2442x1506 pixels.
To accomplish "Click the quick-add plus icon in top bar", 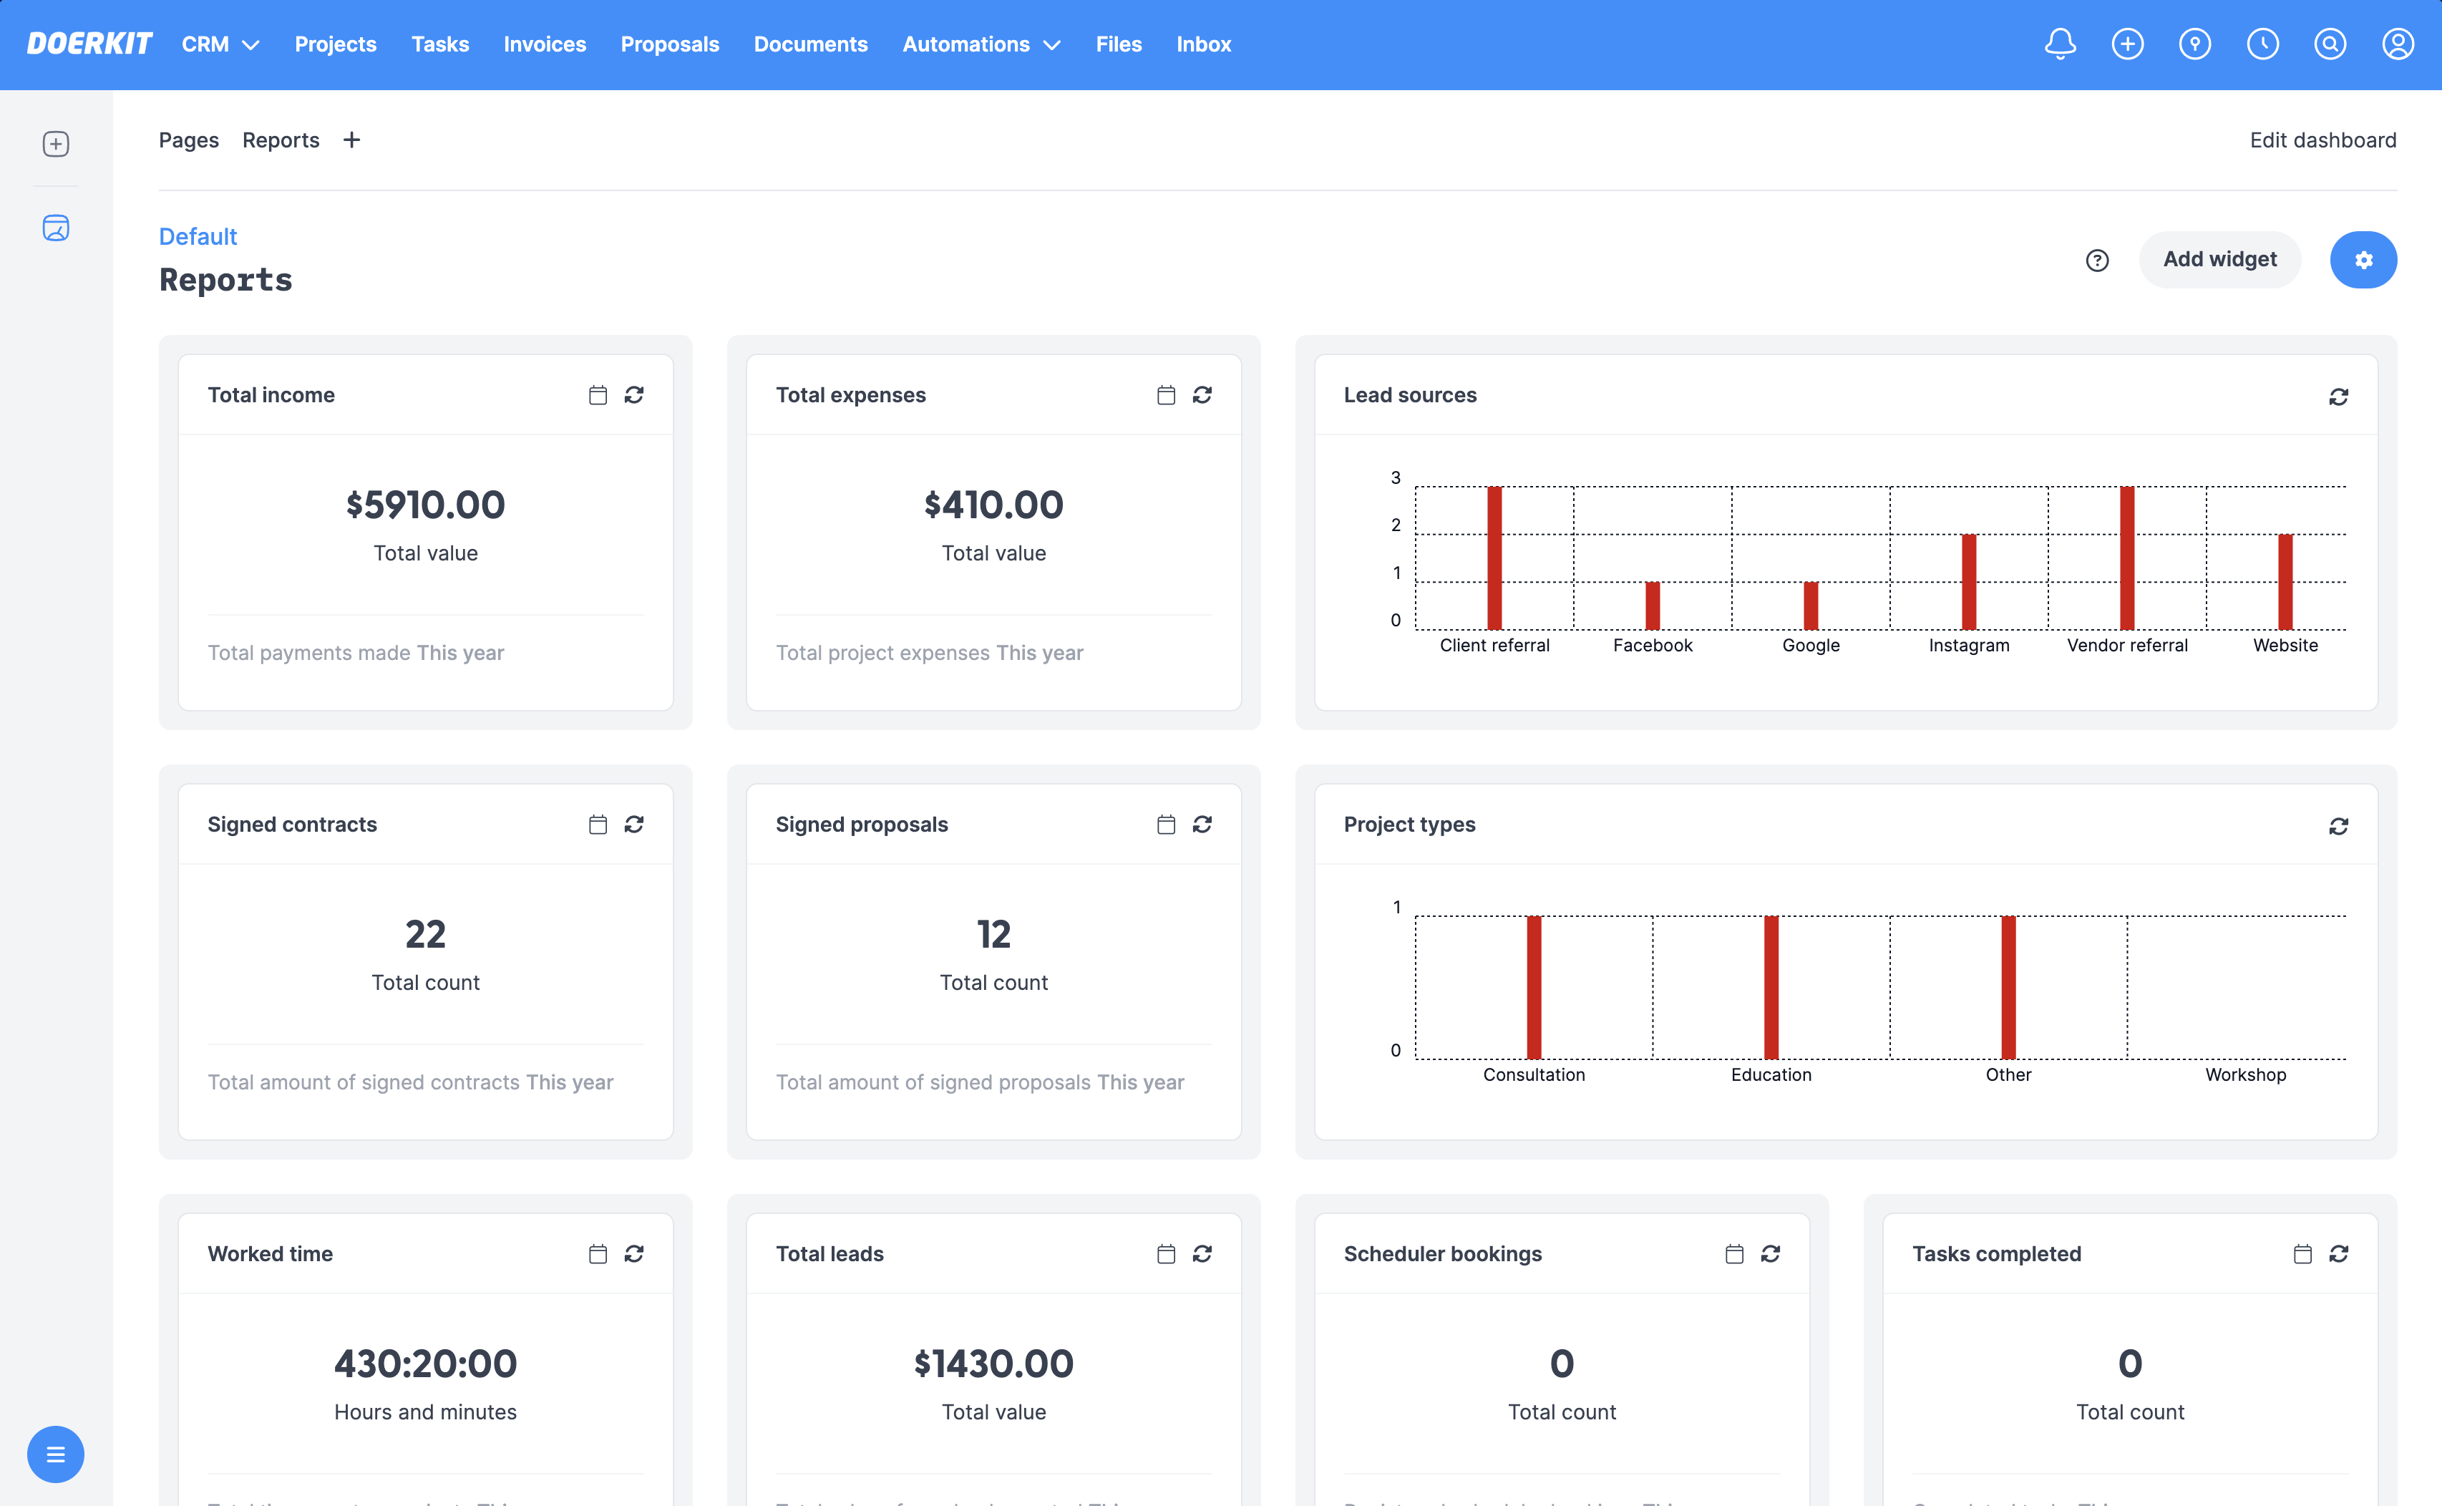I will pos(2127,44).
